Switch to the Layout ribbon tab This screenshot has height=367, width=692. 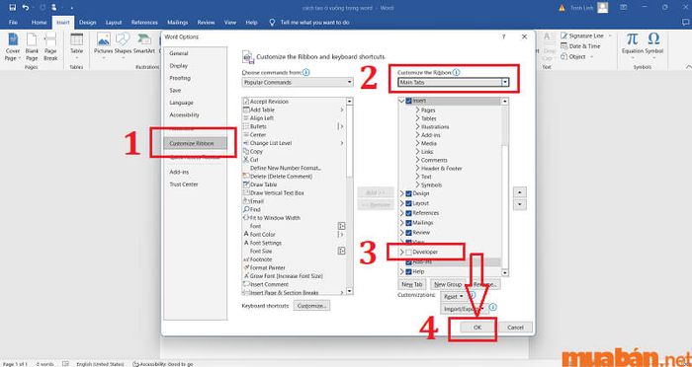pos(114,23)
